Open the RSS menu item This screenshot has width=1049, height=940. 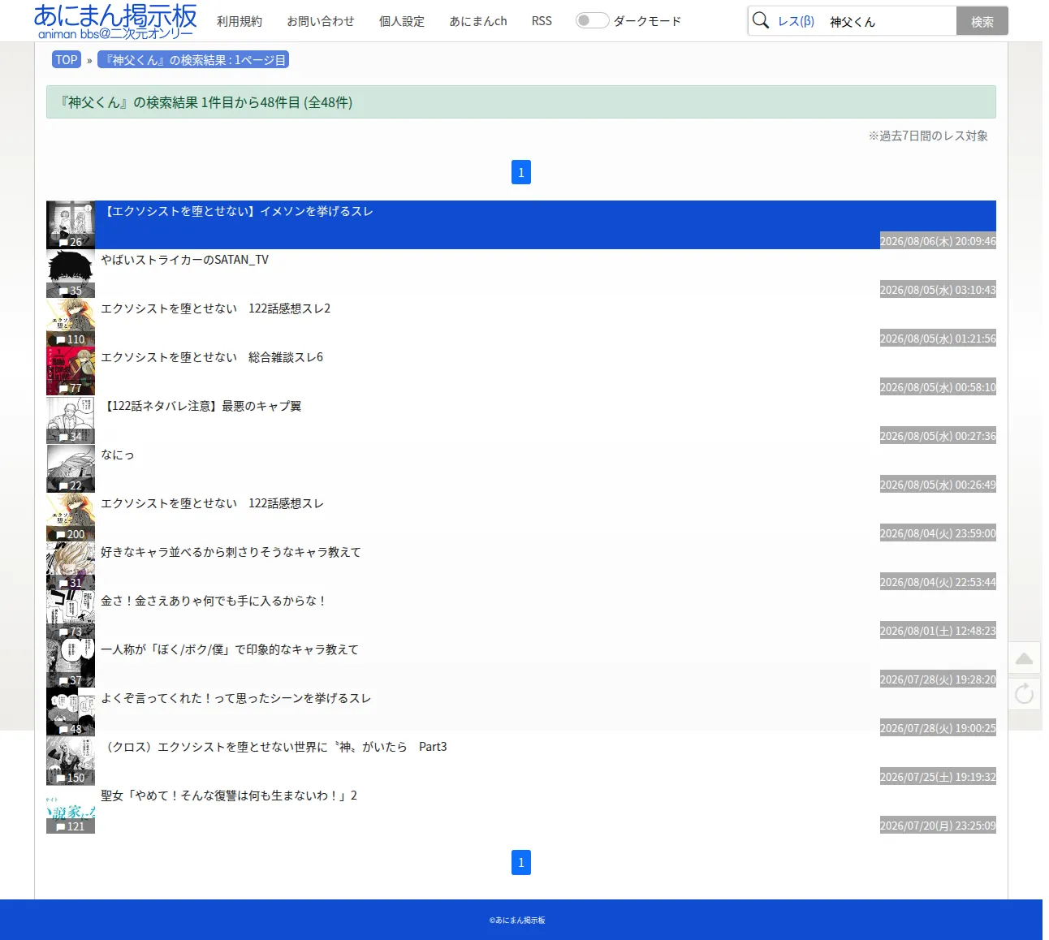coord(542,21)
